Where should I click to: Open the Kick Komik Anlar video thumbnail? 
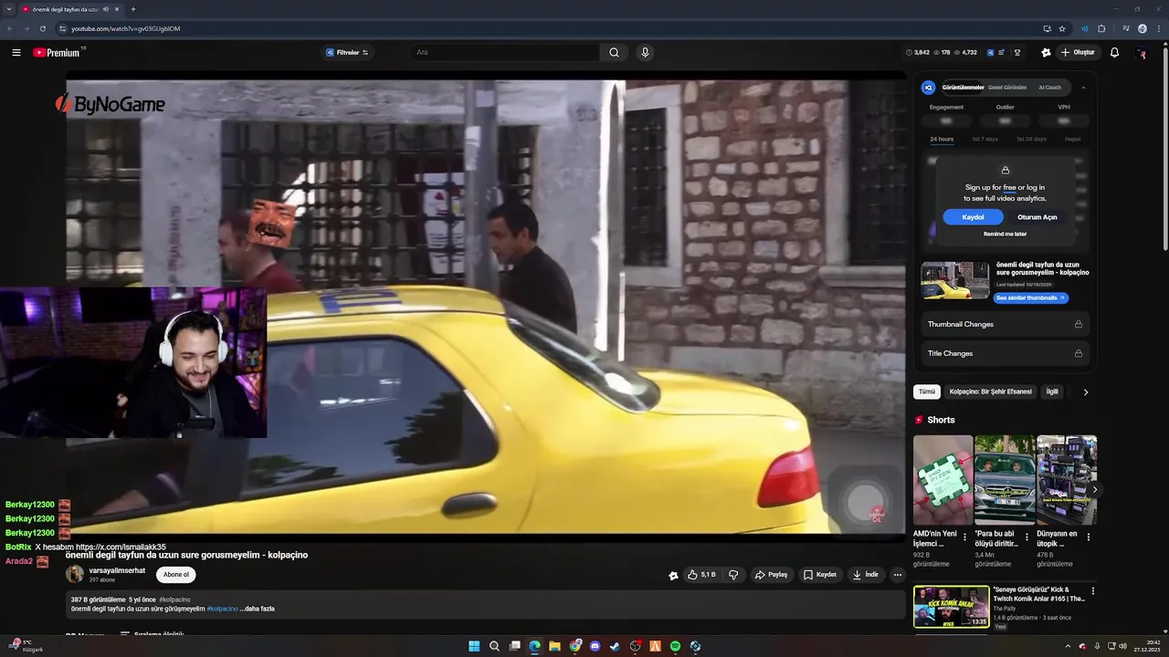[951, 607]
